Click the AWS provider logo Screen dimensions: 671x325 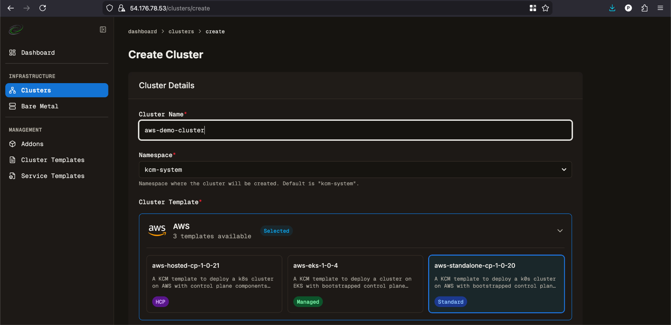click(157, 230)
